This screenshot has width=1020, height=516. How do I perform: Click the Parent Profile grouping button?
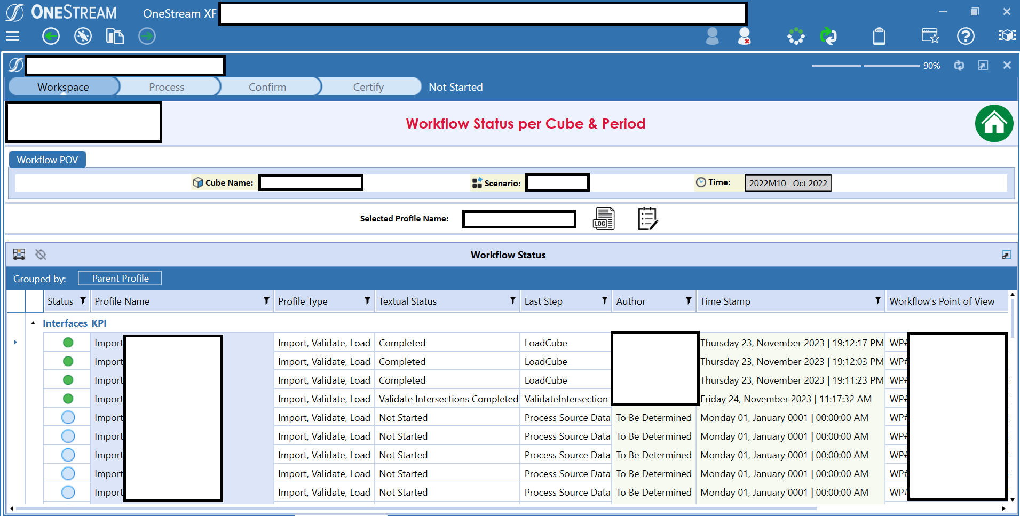119,278
